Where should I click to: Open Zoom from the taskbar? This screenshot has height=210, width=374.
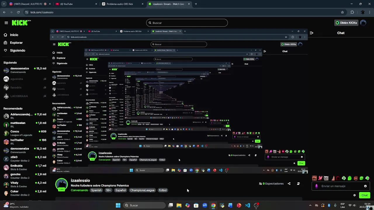pos(205,205)
